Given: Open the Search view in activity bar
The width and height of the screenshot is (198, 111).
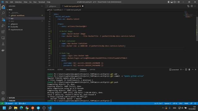Looking at the screenshot, I should 3,13.
